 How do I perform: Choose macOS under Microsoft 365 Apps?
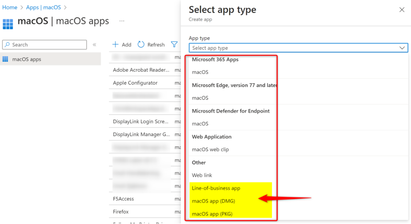coord(200,72)
